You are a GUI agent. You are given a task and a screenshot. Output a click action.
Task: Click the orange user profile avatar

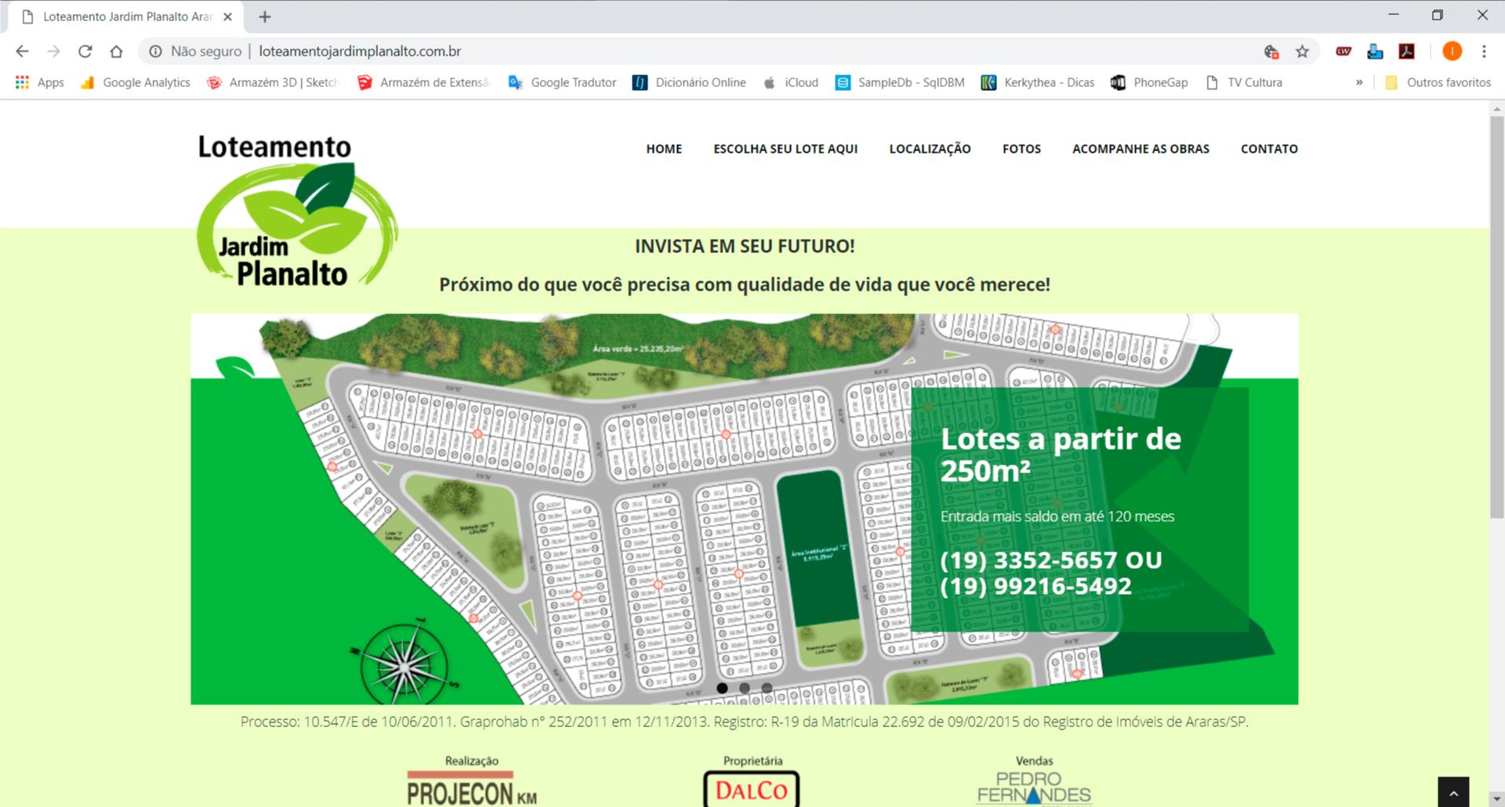(x=1452, y=52)
